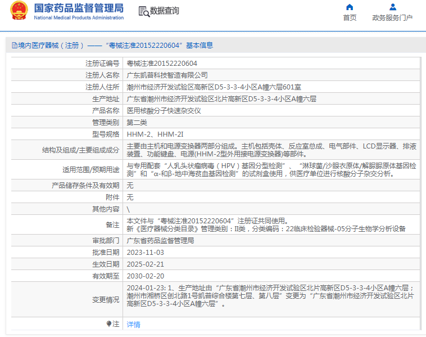426x337 pixels.
Task: Click the 管理类别 label
Action: (106, 123)
